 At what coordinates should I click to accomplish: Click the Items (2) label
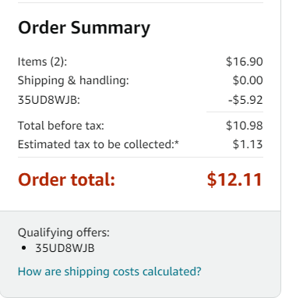42,62
